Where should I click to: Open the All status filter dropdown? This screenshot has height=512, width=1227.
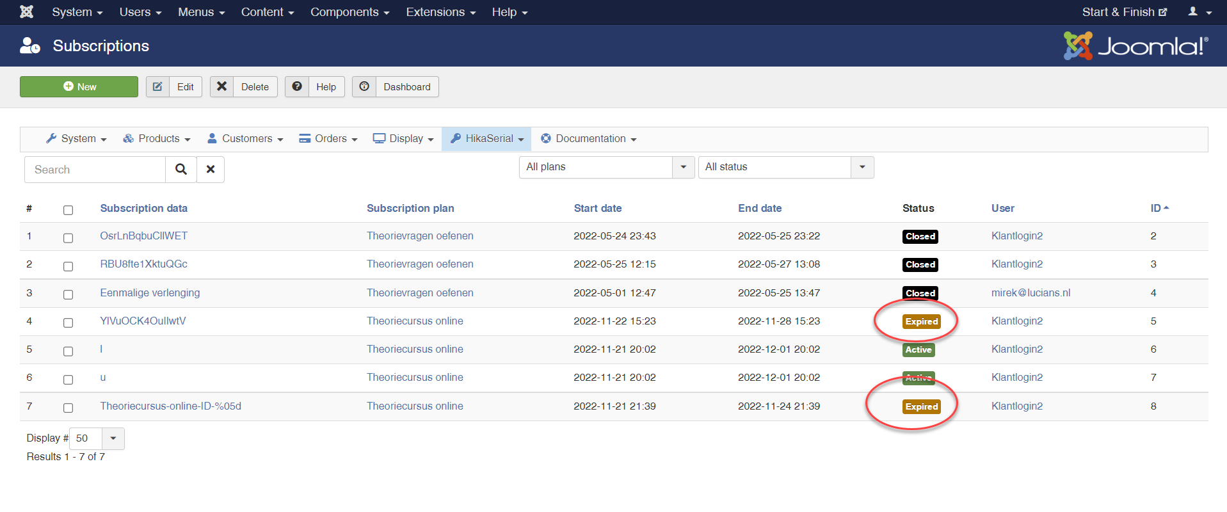tap(786, 167)
